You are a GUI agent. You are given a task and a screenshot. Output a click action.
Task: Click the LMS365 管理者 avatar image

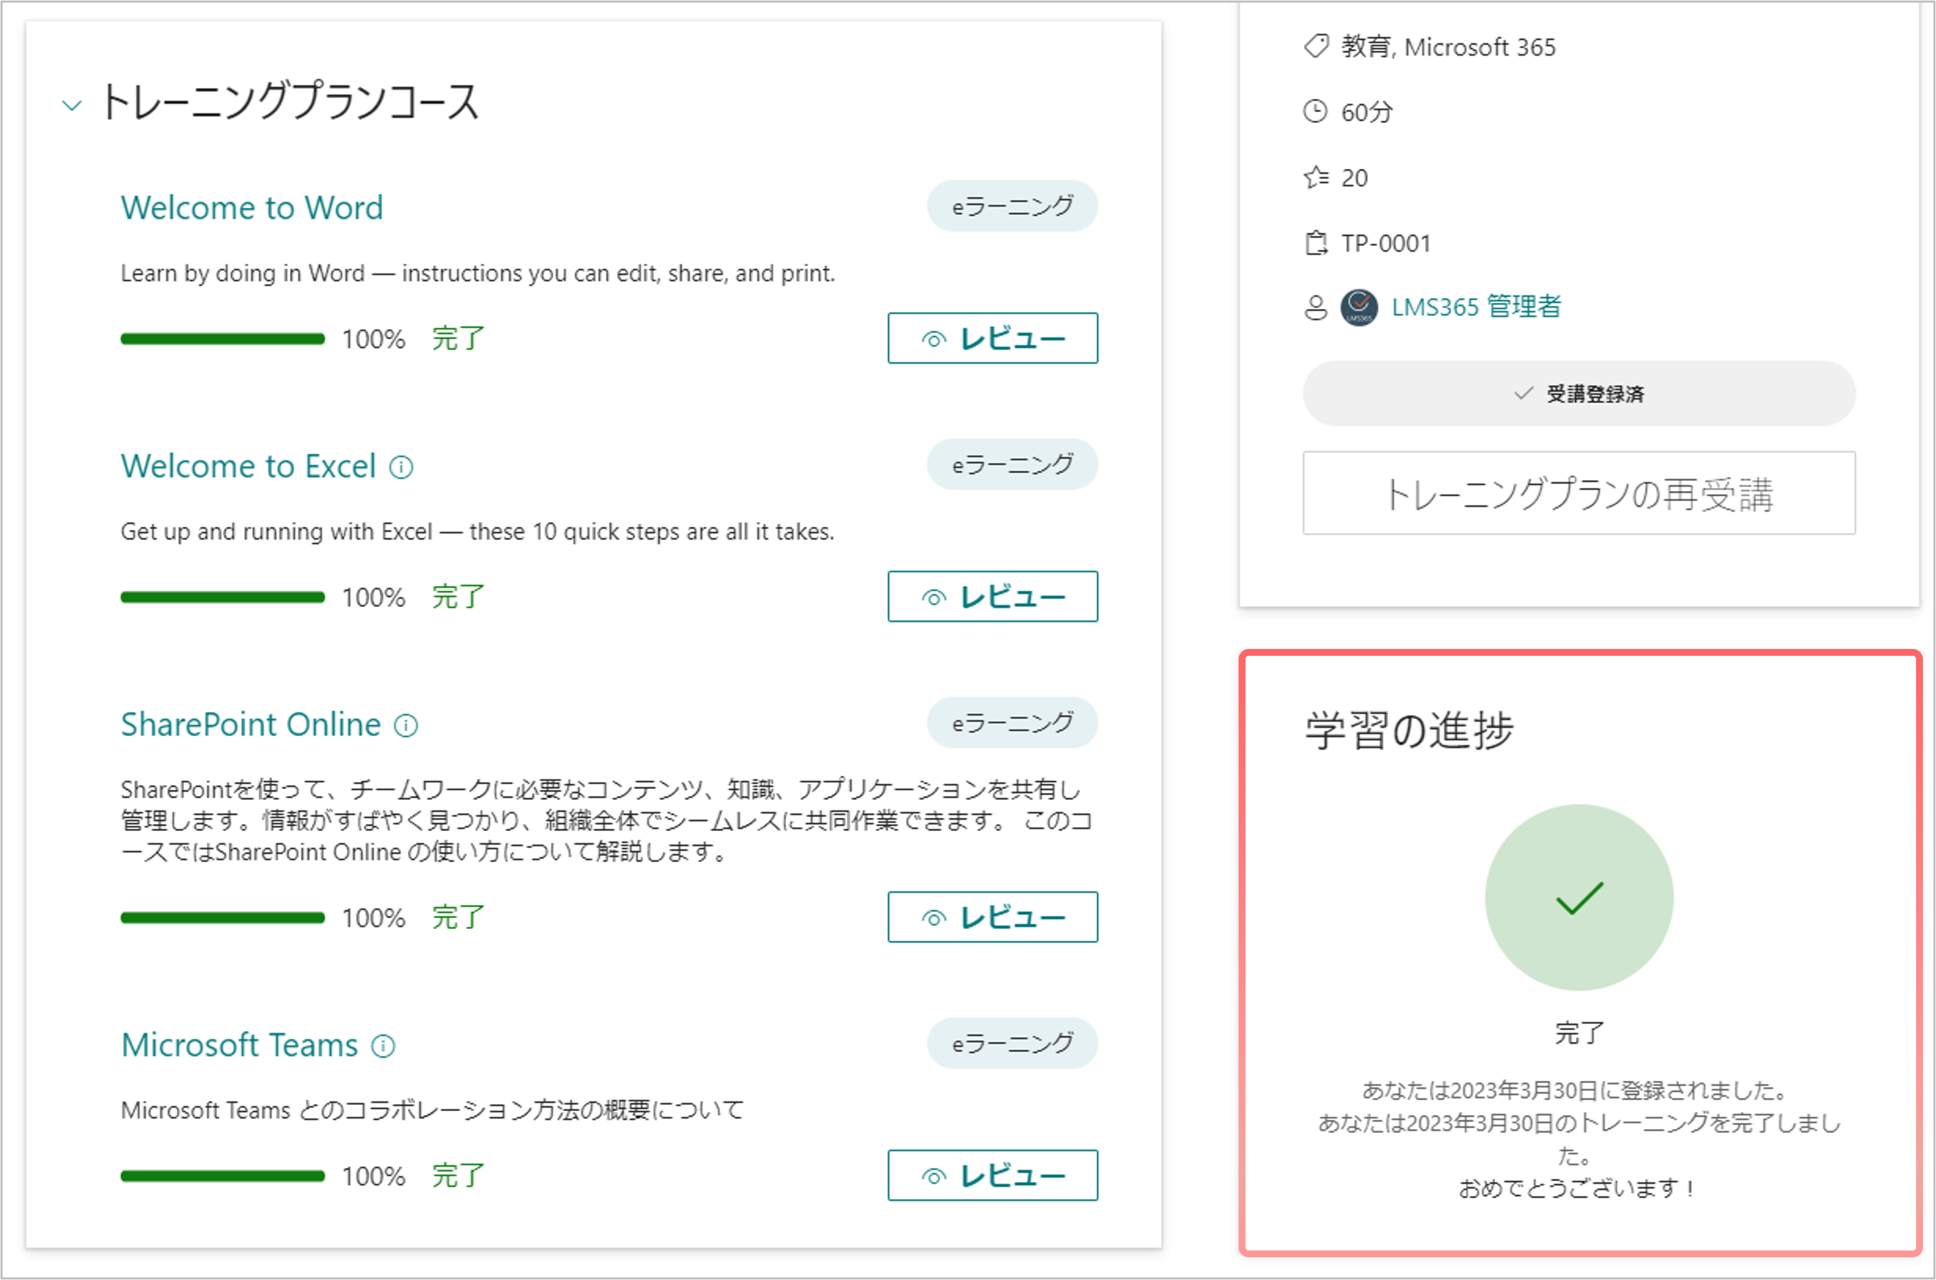pyautogui.click(x=1359, y=308)
